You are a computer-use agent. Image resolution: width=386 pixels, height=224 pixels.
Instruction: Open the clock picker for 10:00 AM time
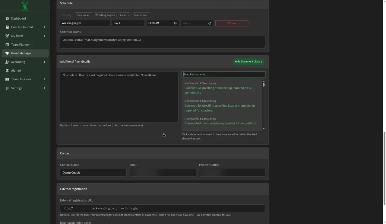pyautogui.click(x=175, y=23)
